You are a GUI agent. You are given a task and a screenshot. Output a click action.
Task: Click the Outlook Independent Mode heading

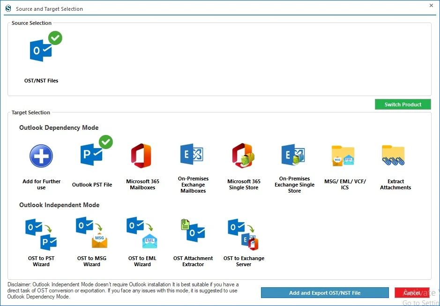tap(59, 205)
